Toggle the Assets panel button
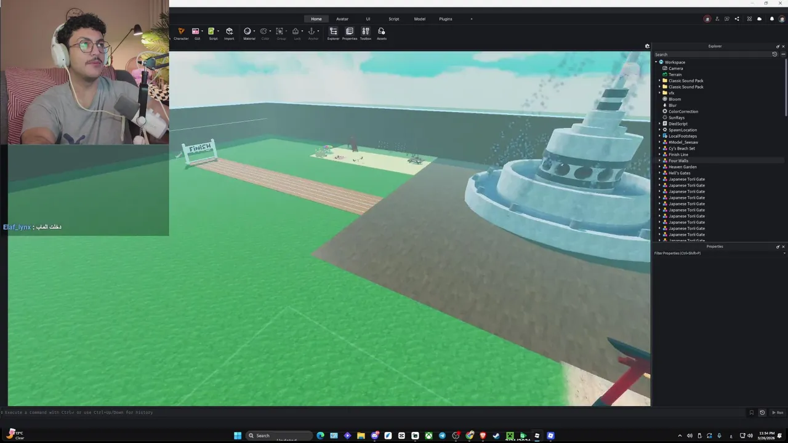 tap(382, 34)
